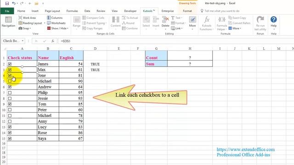Click the Help question mark icon

(274, 19)
